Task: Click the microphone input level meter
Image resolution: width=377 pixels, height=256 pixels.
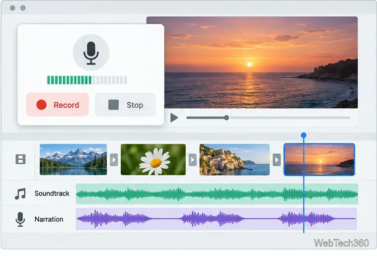Action: 87,80
